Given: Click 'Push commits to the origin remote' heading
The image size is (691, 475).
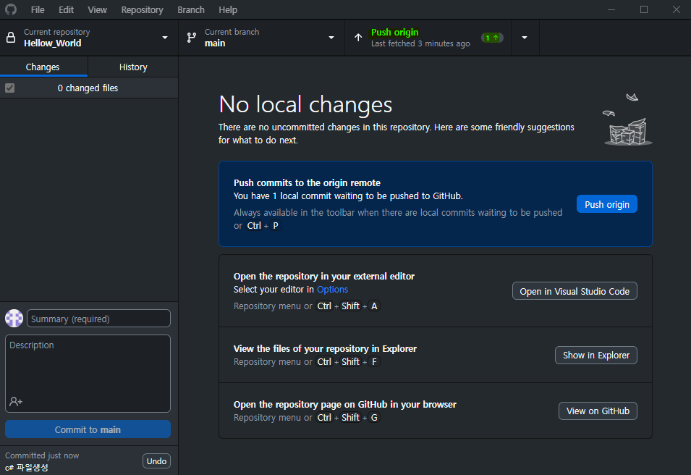Looking at the screenshot, I should point(307,182).
